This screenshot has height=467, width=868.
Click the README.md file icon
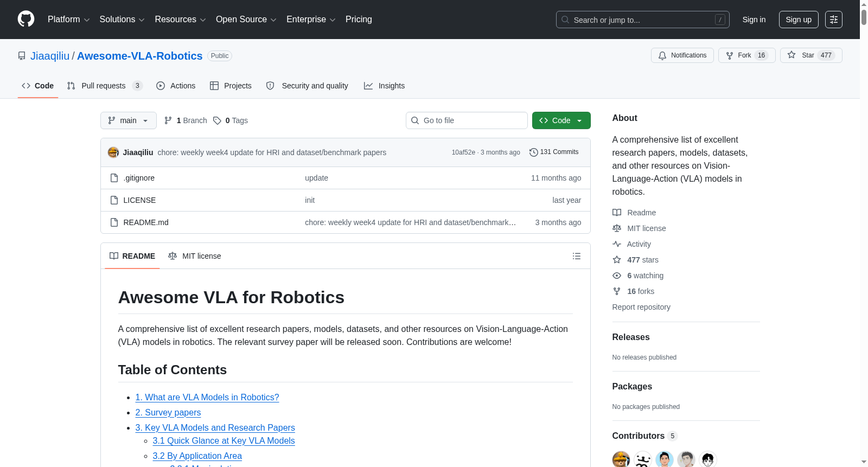coord(114,222)
